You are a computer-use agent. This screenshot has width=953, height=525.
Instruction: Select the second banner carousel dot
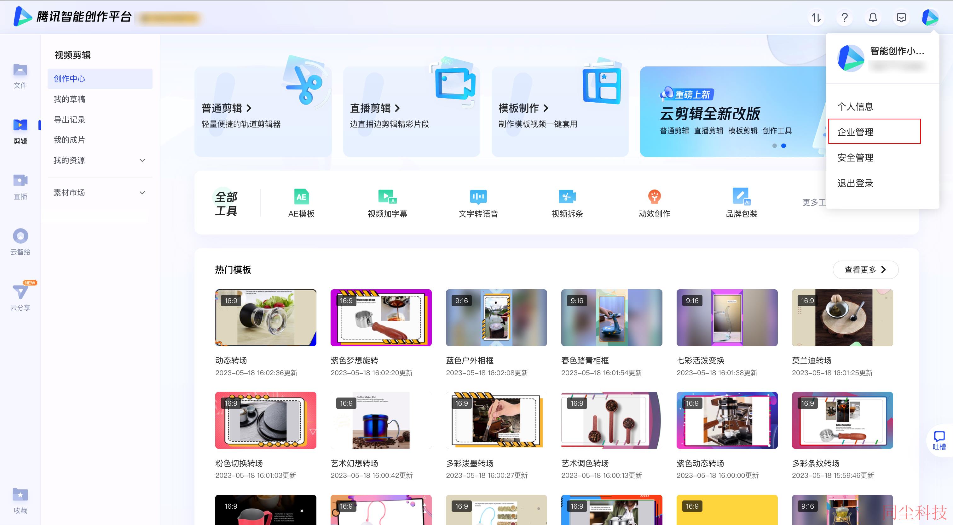click(783, 145)
